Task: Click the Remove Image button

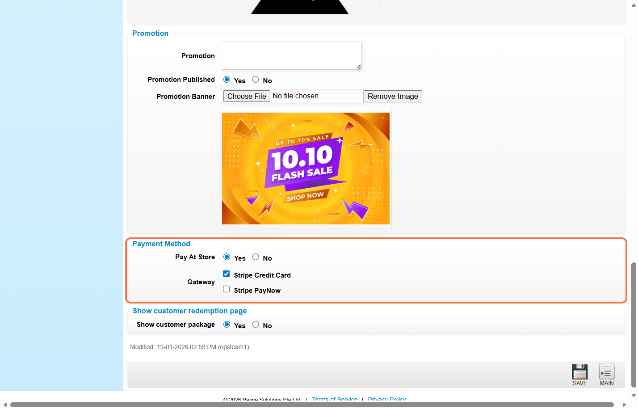Action: tap(393, 97)
